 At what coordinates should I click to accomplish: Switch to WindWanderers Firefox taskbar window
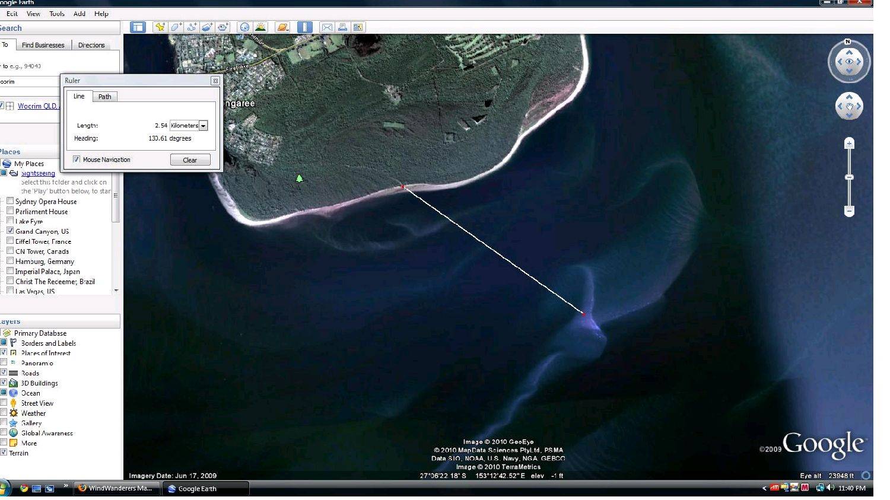115,488
